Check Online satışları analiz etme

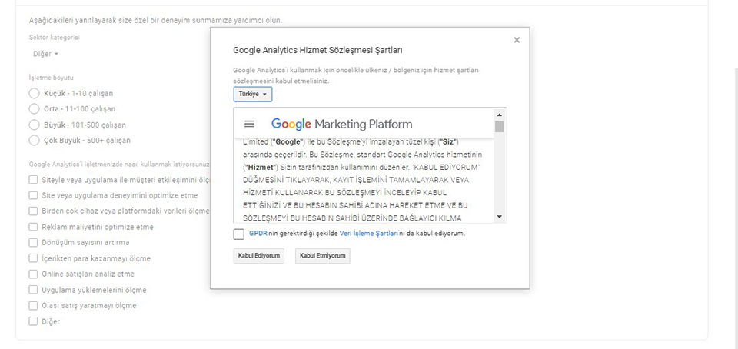click(x=33, y=274)
